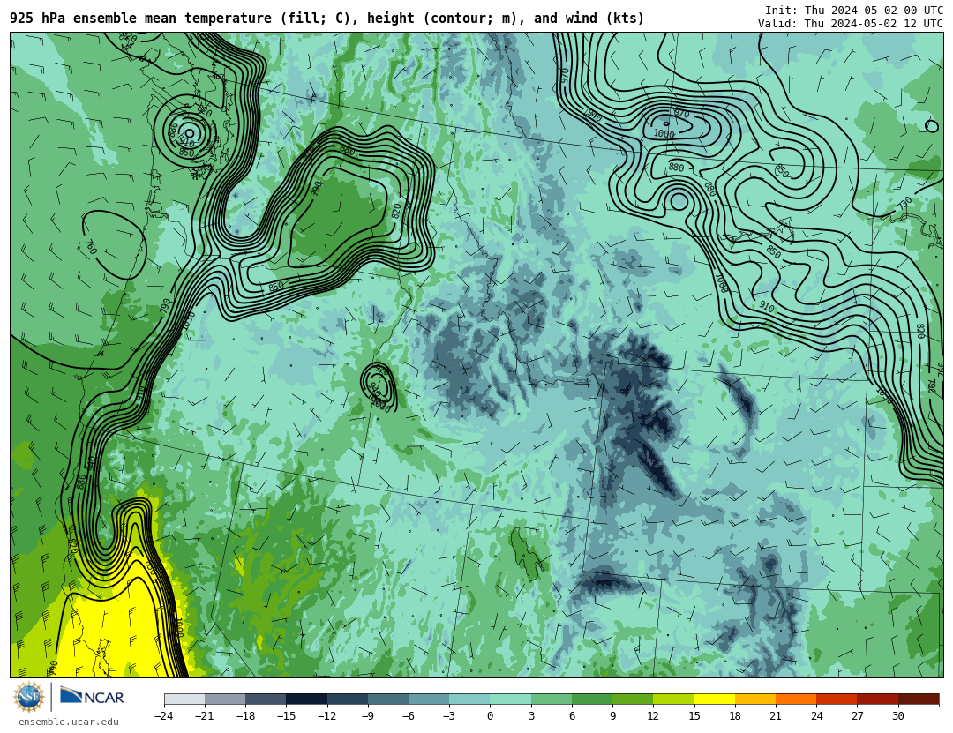Image resolution: width=953 pixels, height=733 pixels.
Task: Open the ensemble.ucar.edu link text
Action: pos(69,722)
